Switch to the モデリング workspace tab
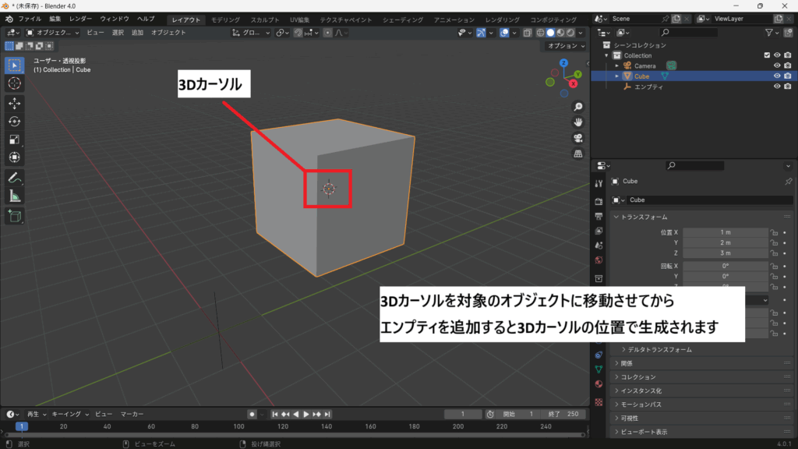Viewport: 798px width, 449px height. 226,19
